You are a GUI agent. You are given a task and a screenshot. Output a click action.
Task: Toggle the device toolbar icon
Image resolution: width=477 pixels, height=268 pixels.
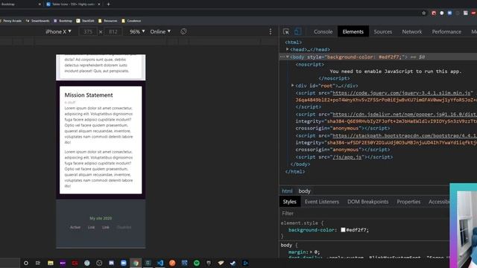point(297,31)
